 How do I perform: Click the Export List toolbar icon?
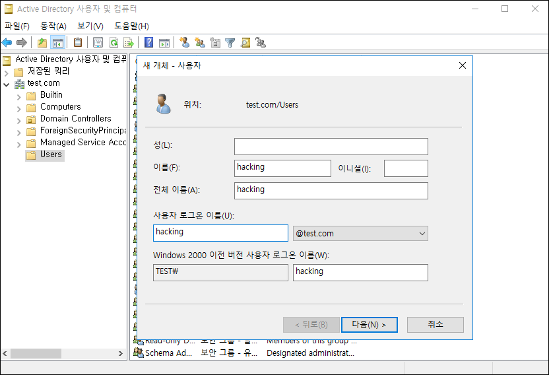click(x=129, y=43)
